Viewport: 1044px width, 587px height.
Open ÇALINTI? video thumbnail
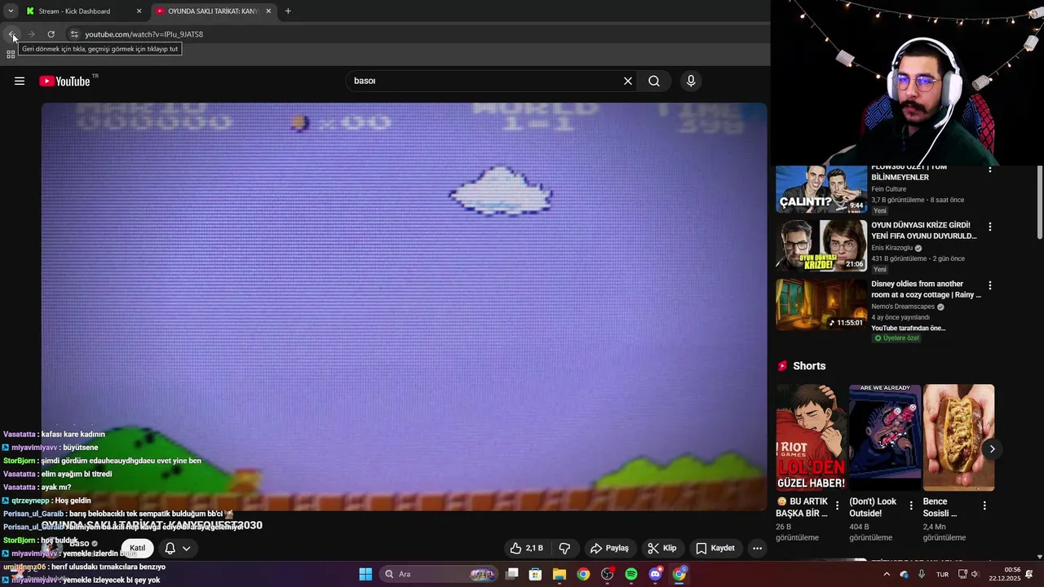point(821,189)
